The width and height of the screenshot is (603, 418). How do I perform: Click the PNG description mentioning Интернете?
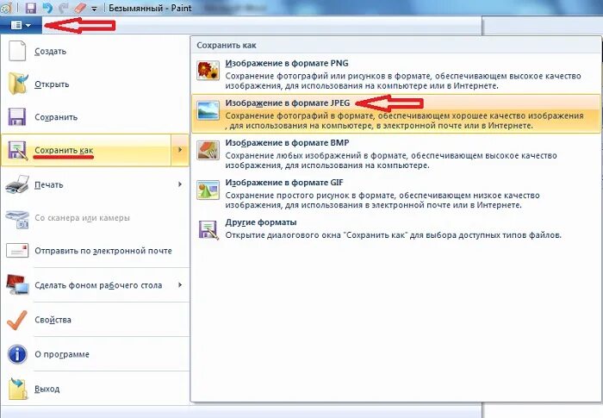pos(403,81)
